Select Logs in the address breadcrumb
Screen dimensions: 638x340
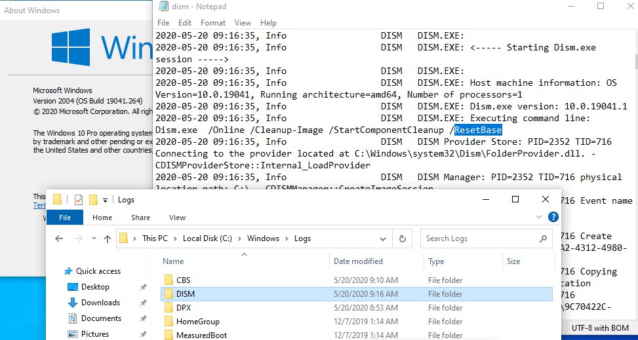(x=302, y=238)
